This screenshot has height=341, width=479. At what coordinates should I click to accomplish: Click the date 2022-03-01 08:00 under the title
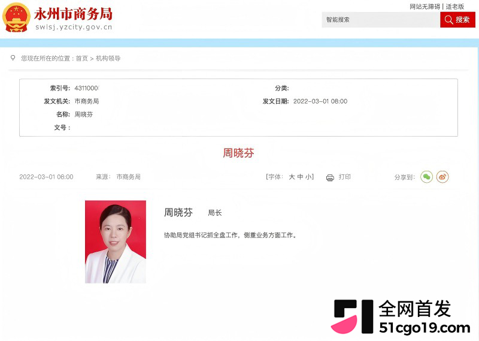46,177
